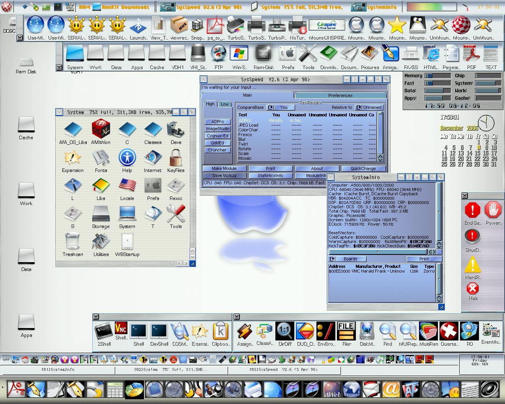
Task: Open the Classes drawer in System window
Action: (x=153, y=130)
